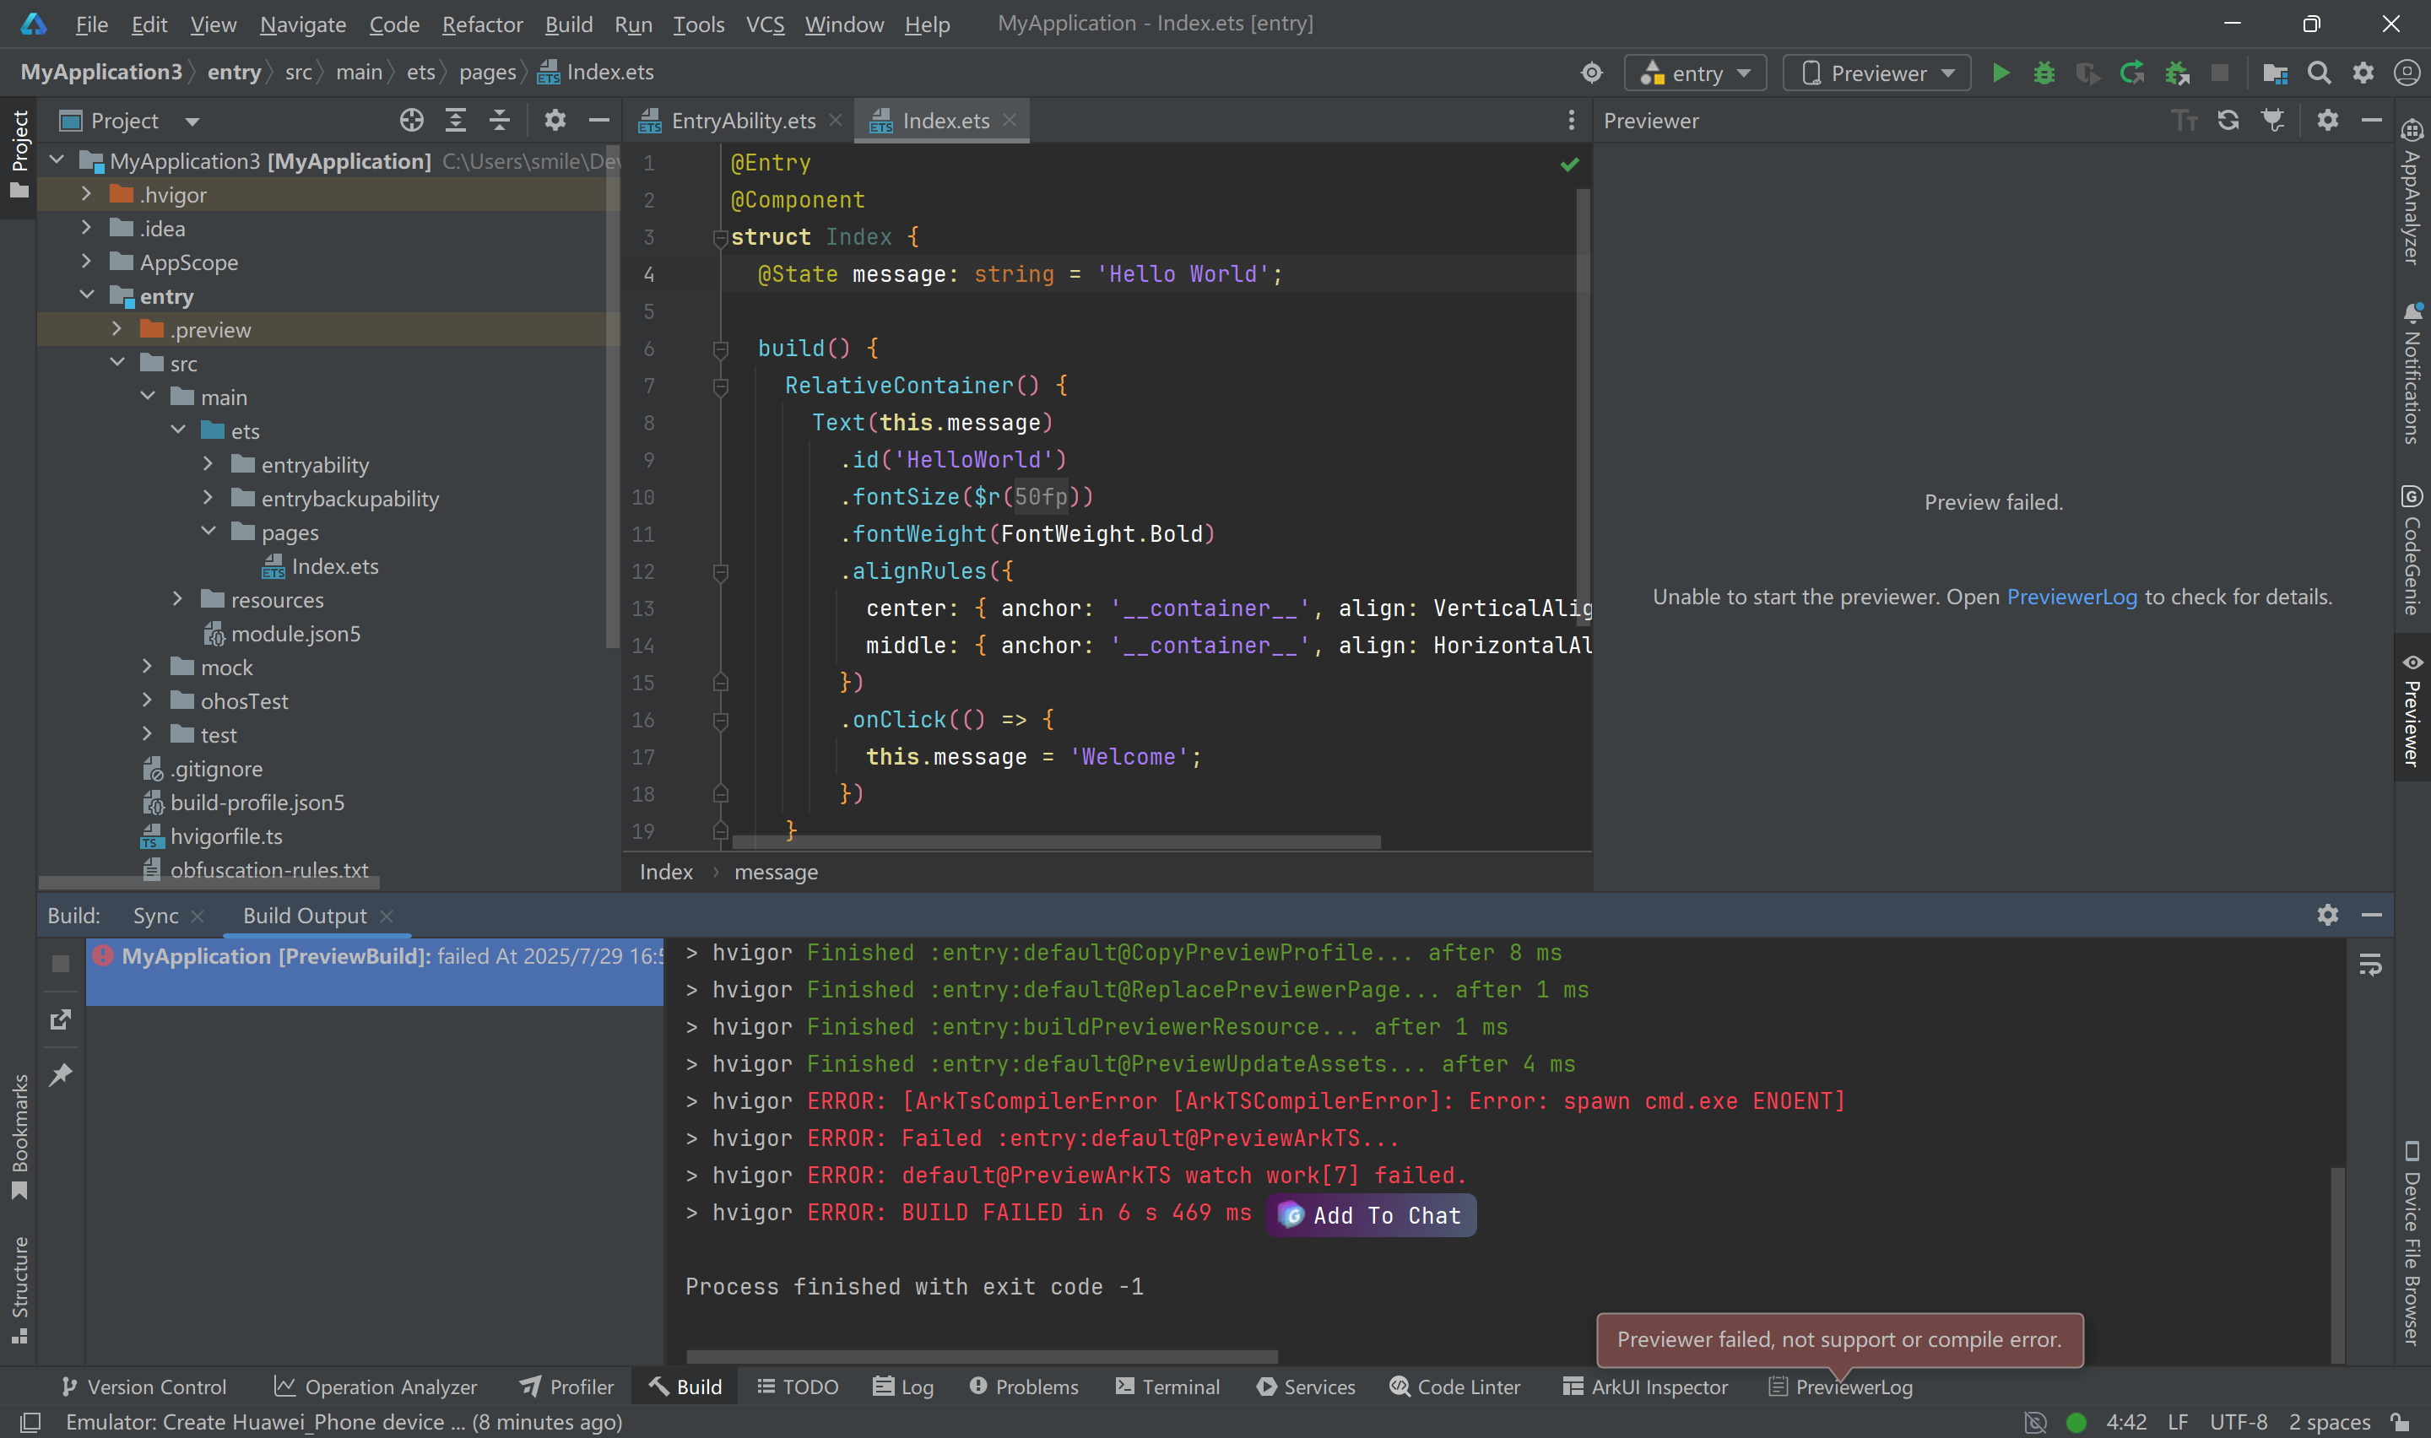This screenshot has width=2431, height=1438.
Task: Open Search Everywhere magnifier icon
Action: 2319,73
